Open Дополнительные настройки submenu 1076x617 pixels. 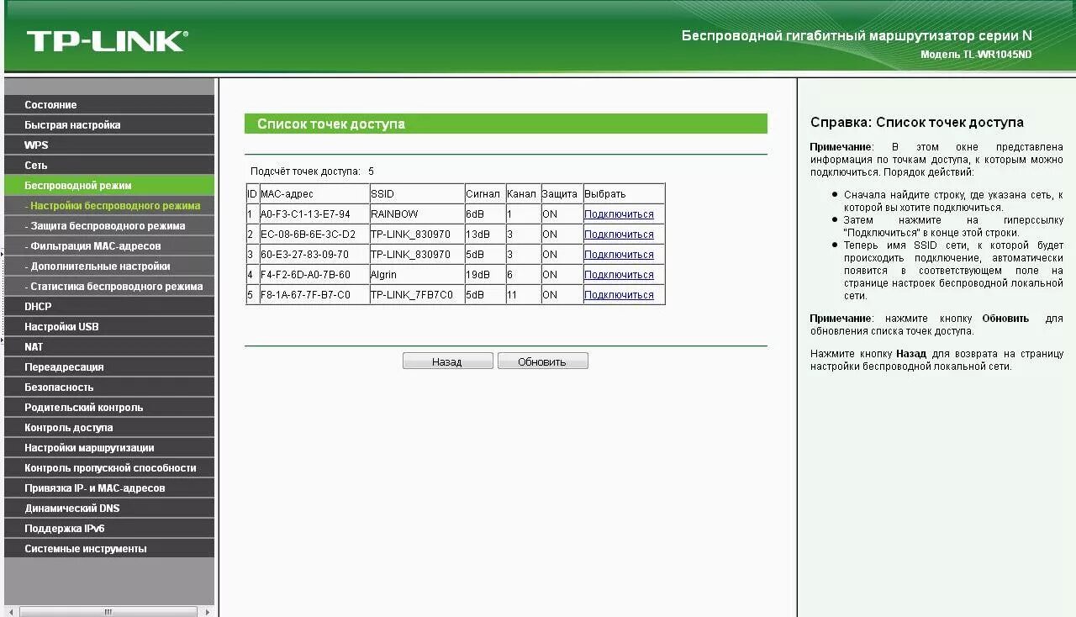[x=109, y=266]
